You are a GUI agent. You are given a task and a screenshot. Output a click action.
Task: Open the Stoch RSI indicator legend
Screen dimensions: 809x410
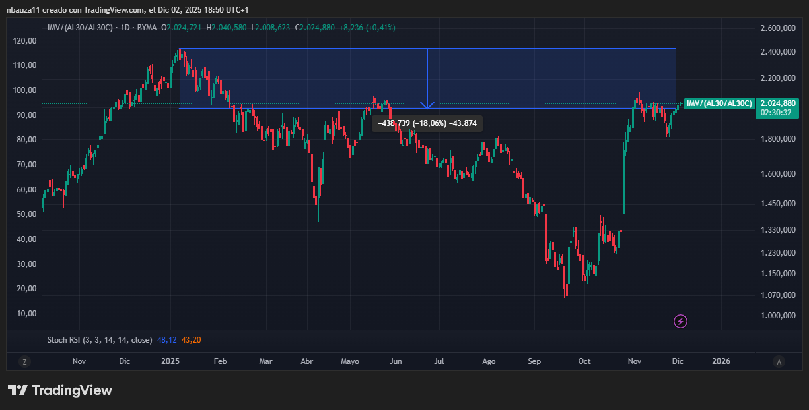pos(98,340)
